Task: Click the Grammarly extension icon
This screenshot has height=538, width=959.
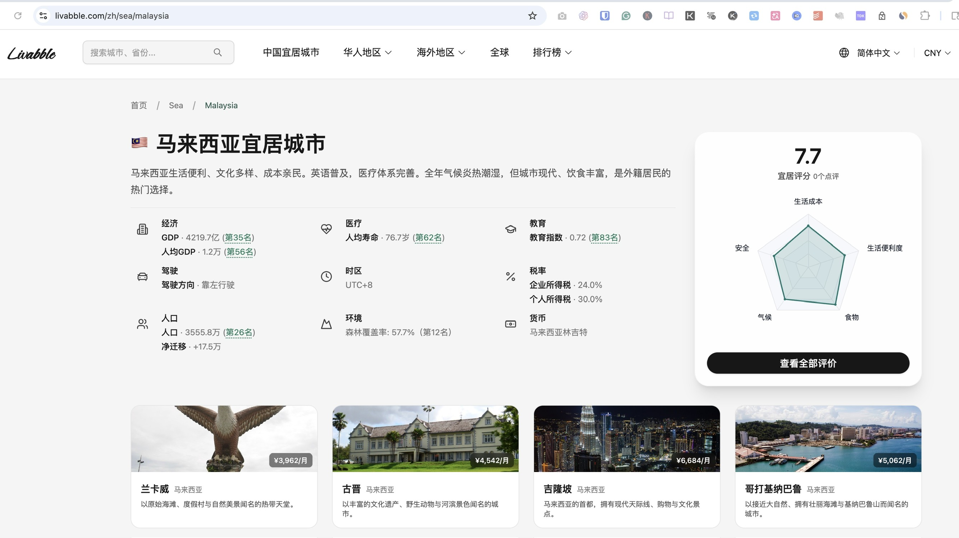Action: click(x=626, y=16)
